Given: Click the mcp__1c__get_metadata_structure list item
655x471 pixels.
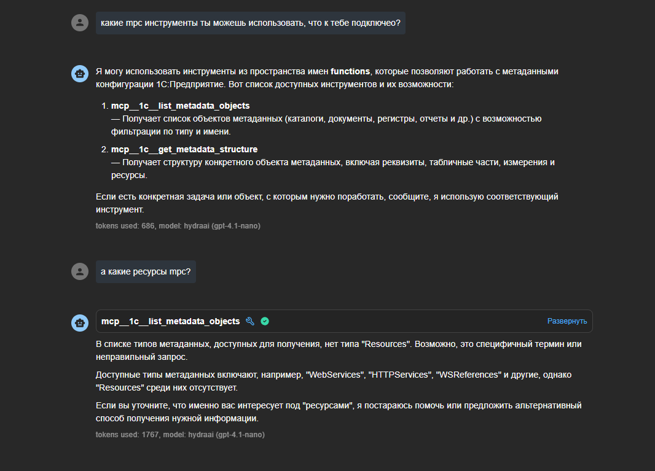Looking at the screenshot, I should (184, 150).
